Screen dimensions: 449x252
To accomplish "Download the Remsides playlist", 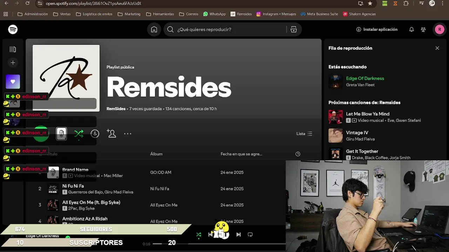I will pos(95,134).
